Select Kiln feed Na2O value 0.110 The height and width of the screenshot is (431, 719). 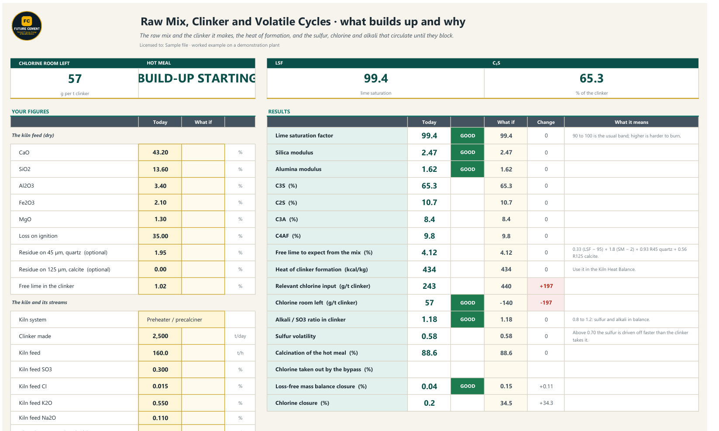pos(160,418)
